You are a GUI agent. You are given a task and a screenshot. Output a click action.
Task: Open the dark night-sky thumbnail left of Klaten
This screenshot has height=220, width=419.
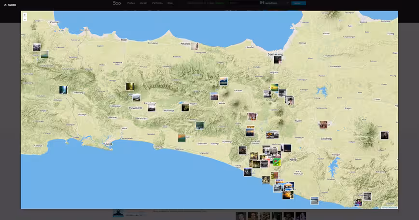click(x=287, y=148)
